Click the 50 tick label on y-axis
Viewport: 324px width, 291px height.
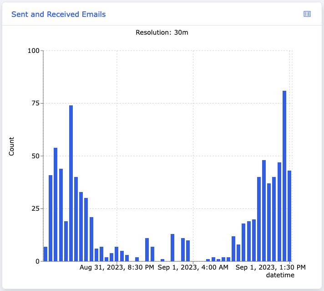pyautogui.click(x=34, y=156)
